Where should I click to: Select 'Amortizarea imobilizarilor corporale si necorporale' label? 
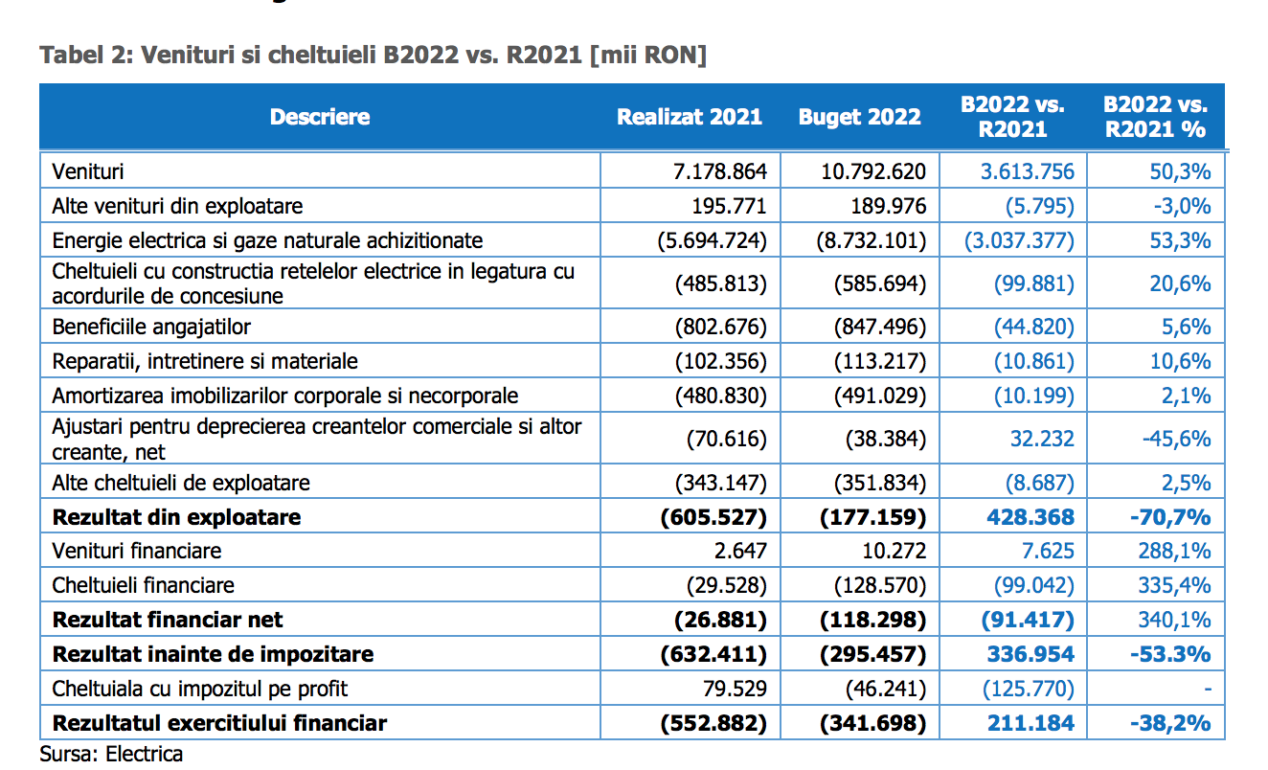285,396
